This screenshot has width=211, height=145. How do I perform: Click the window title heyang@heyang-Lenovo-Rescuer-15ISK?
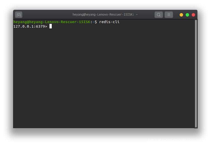pyautogui.click(x=105, y=15)
